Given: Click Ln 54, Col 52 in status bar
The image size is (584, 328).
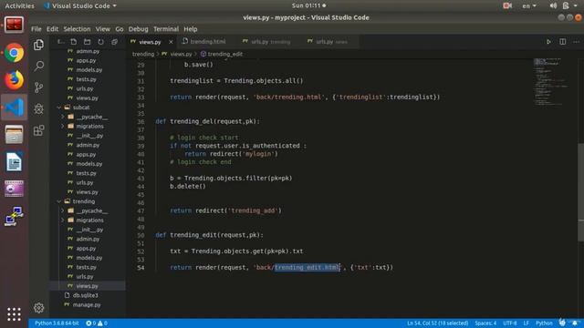Looking at the screenshot, I should click(x=438, y=323).
